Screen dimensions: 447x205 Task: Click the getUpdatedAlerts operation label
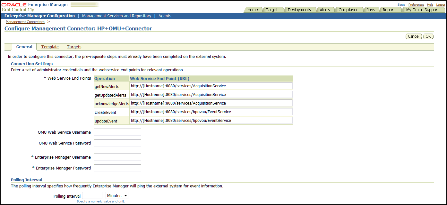pos(110,95)
